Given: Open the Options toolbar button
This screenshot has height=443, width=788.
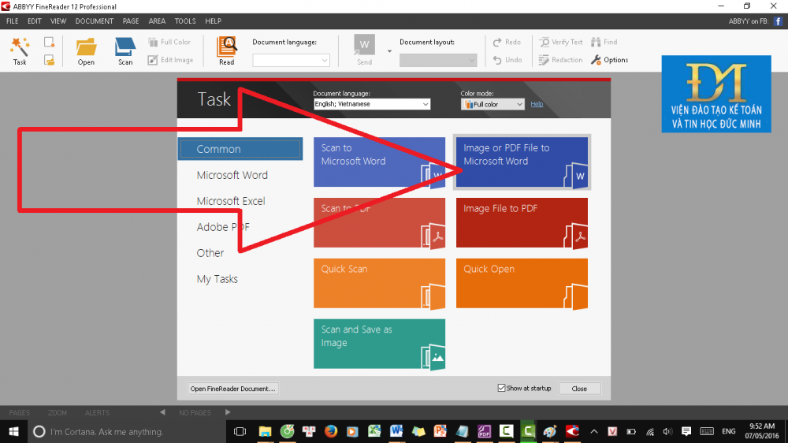Looking at the screenshot, I should tap(610, 60).
